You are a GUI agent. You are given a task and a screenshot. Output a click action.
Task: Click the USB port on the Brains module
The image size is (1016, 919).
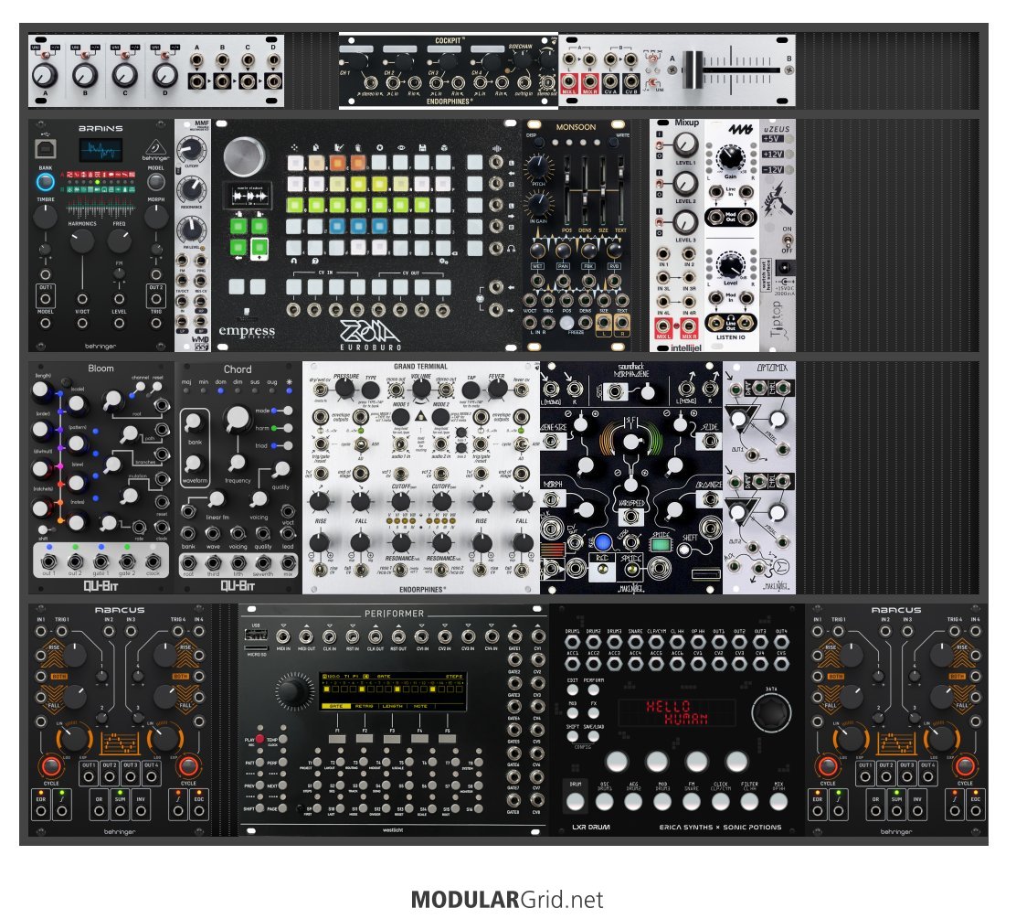(x=45, y=149)
